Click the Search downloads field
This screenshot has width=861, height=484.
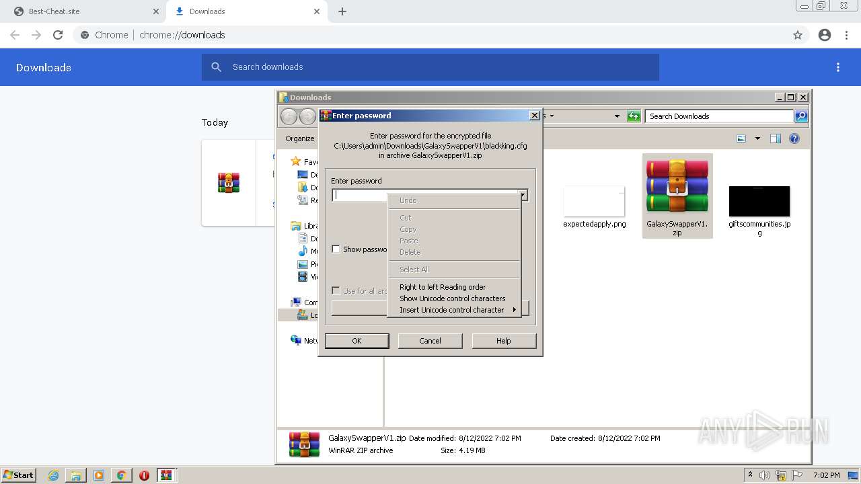tap(430, 67)
